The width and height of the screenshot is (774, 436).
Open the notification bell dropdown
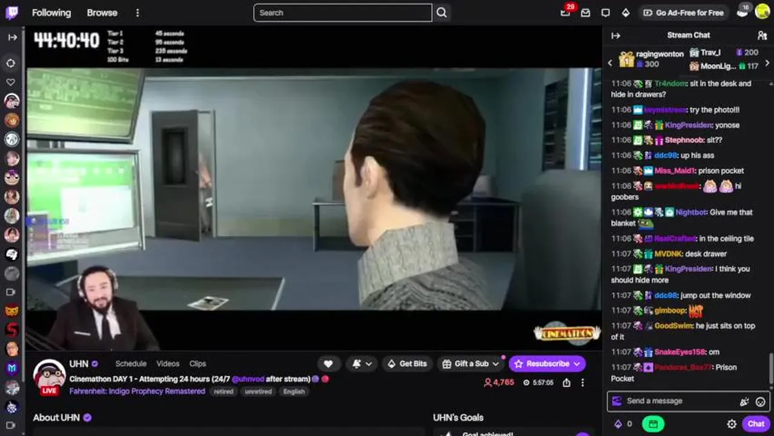pos(362,364)
